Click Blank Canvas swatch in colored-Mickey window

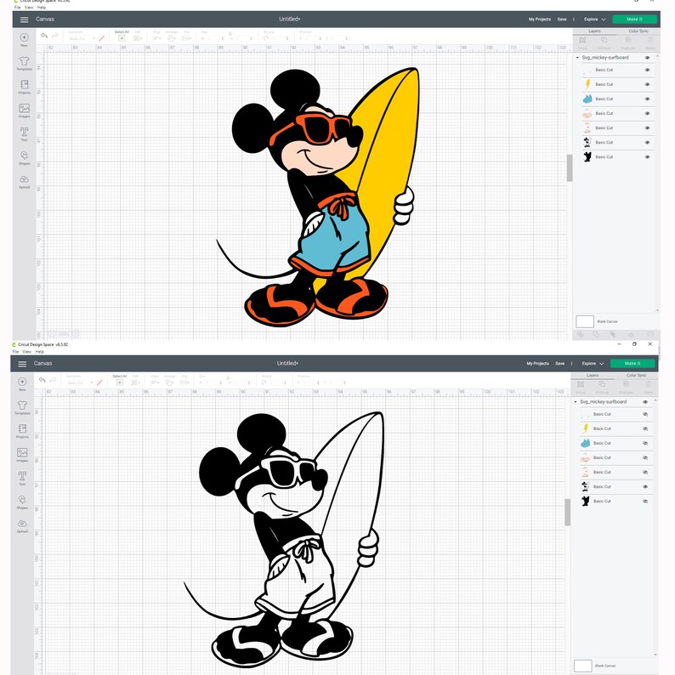point(585,321)
